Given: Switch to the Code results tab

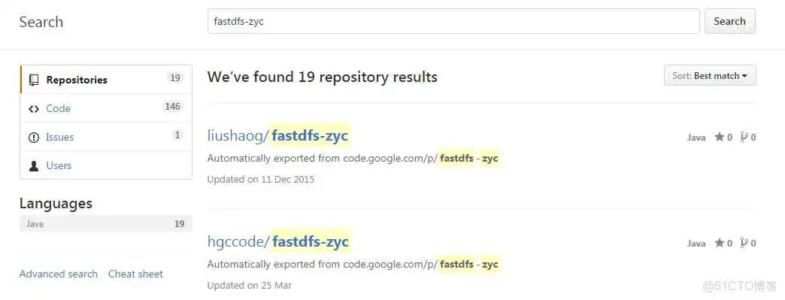Looking at the screenshot, I should coord(106,108).
